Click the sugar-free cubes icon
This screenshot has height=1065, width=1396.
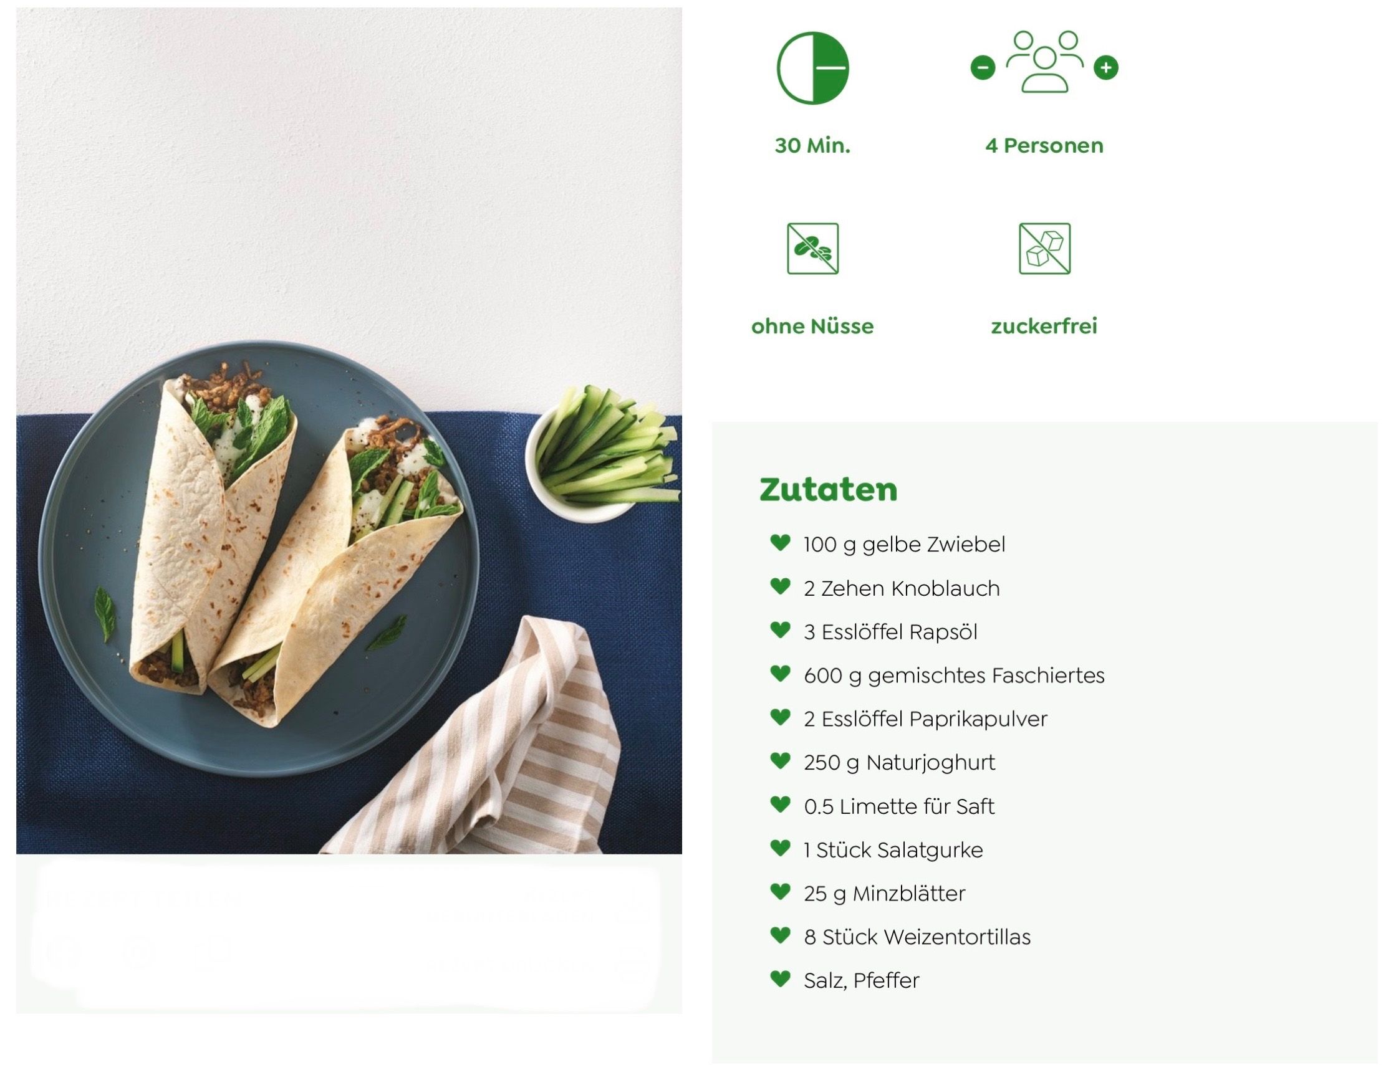tap(1044, 249)
